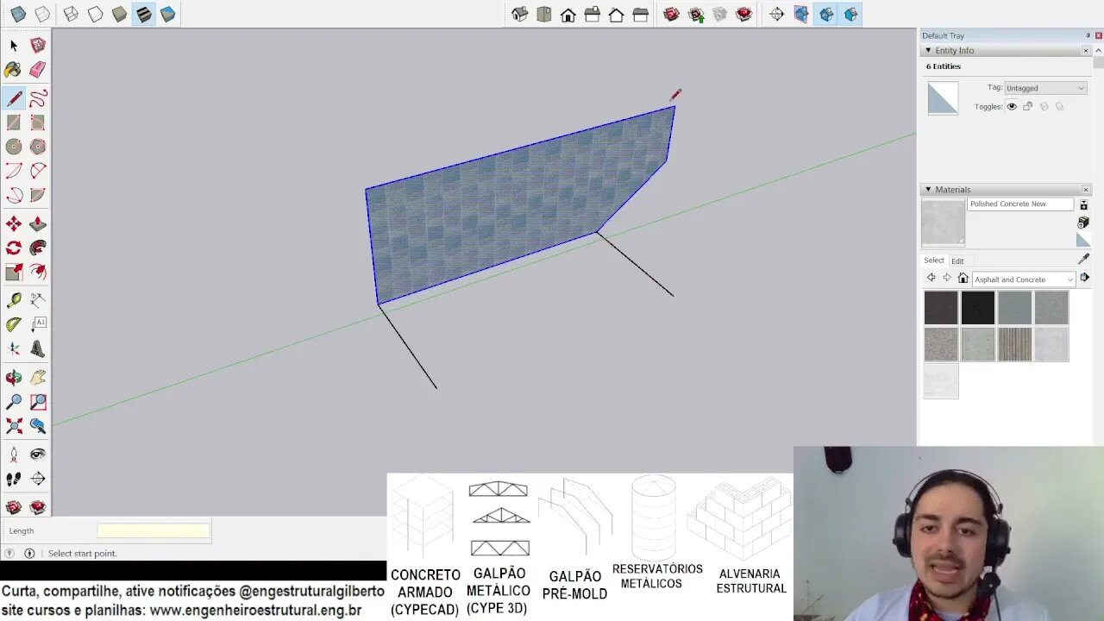1104x621 pixels.
Task: Select the Dimensions tool
Action: 38,300
